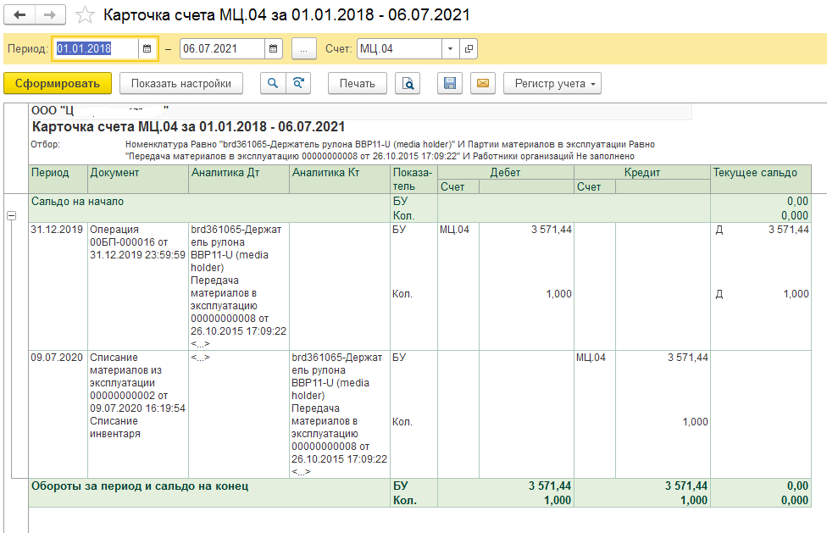827x533 pixels.
Task: Expand the account МЦ.04 dropdown list
Action: click(450, 48)
